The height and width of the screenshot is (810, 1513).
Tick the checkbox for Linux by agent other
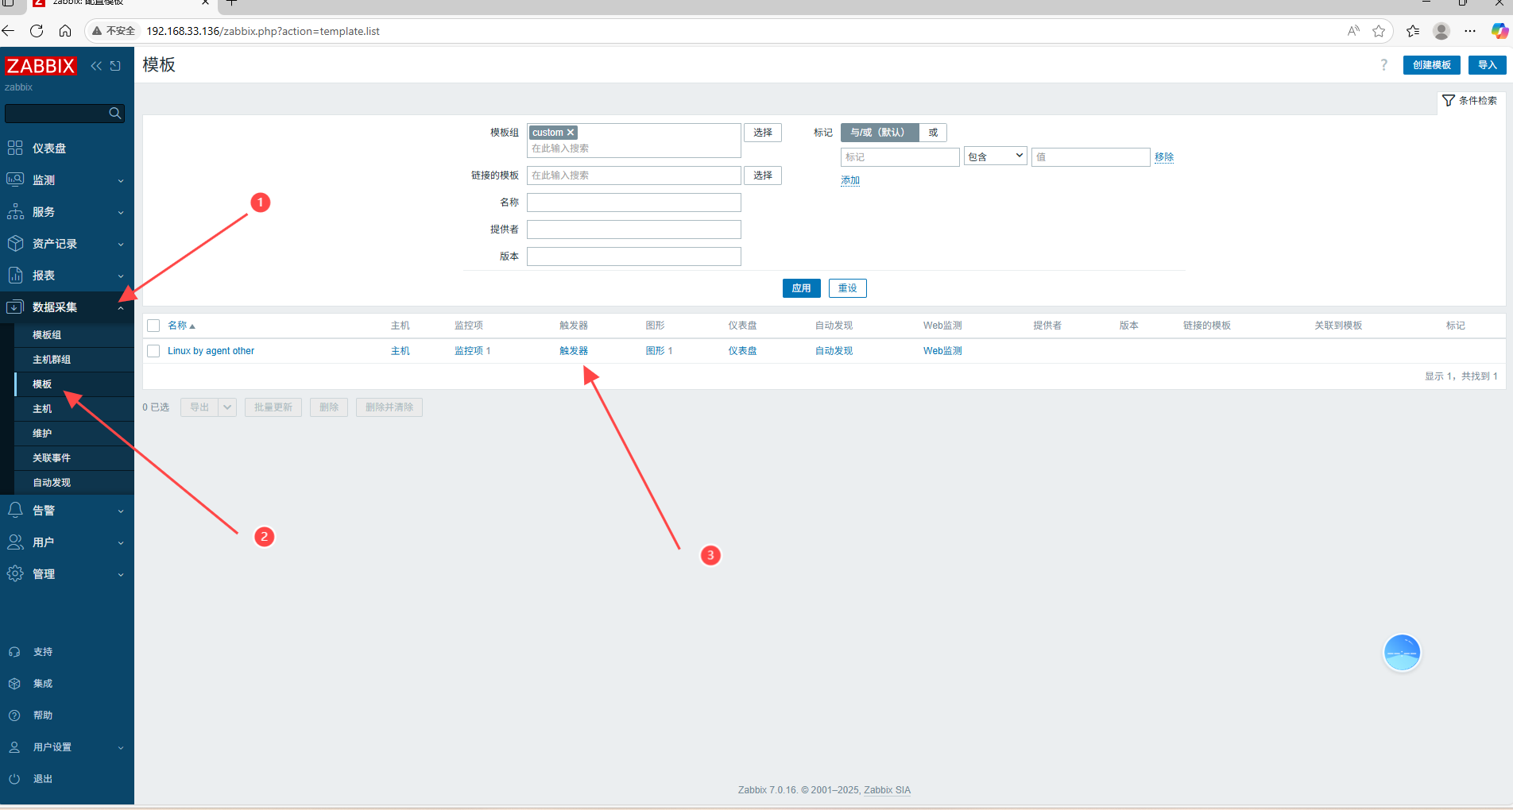pyautogui.click(x=153, y=351)
